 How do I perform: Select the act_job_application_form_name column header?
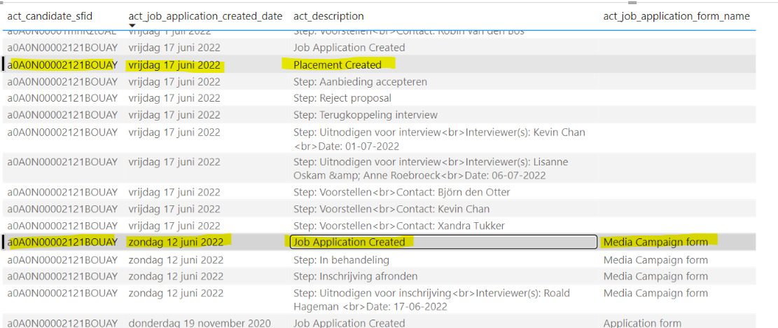676,16
